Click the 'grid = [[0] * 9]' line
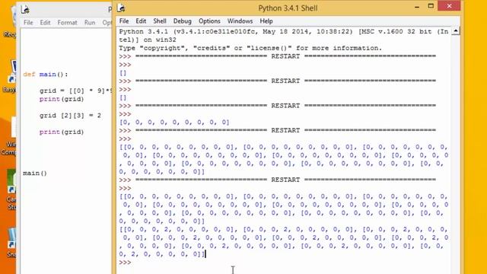 point(75,91)
